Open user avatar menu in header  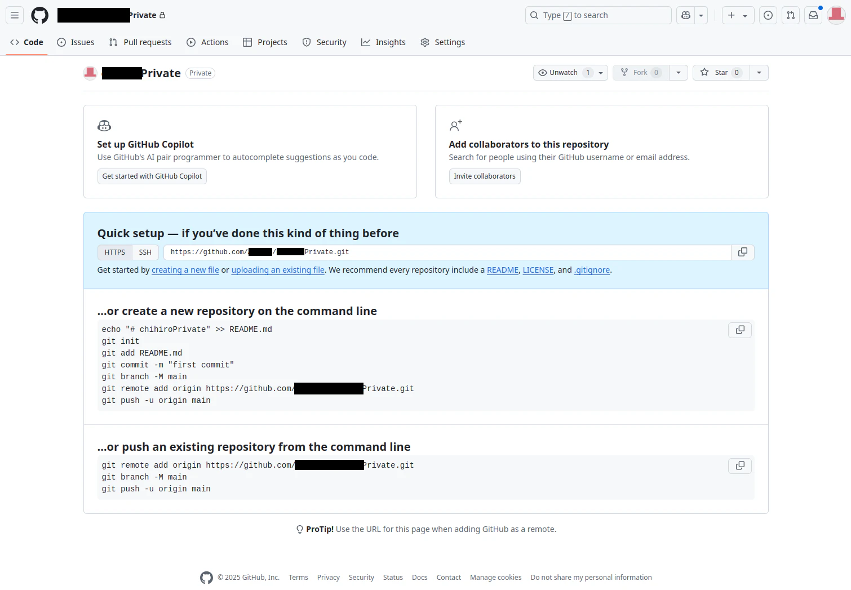coord(836,15)
